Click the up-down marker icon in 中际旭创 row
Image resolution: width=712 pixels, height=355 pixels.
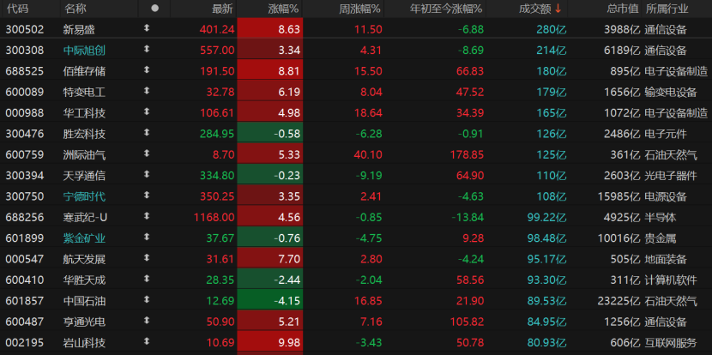(x=146, y=50)
